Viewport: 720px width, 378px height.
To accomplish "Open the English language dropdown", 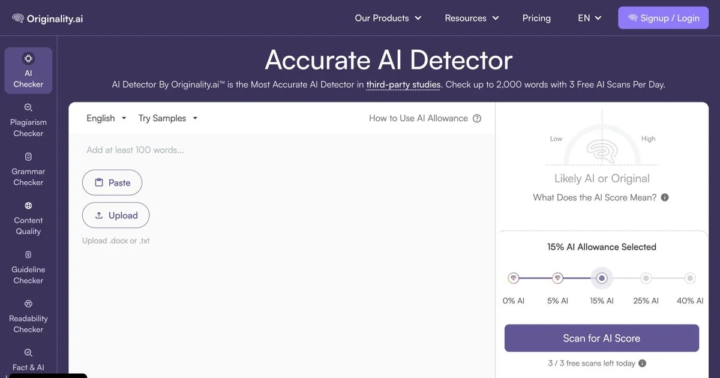I will point(106,118).
